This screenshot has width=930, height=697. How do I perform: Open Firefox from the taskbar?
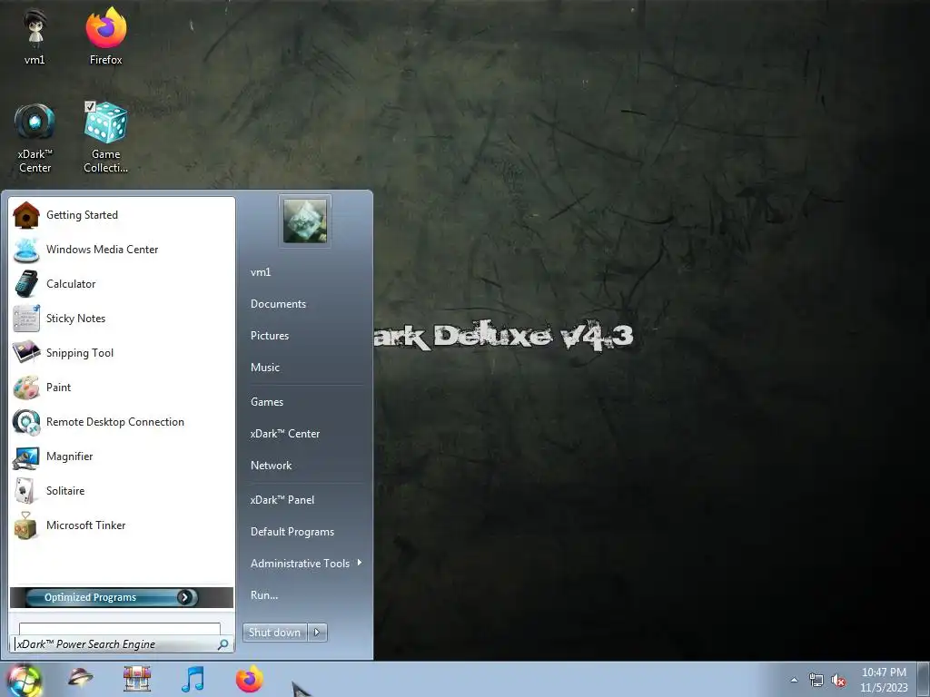point(250,679)
